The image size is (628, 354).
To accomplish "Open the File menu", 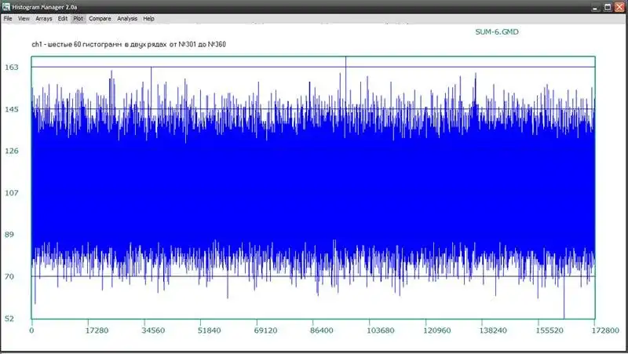I will tap(8, 18).
